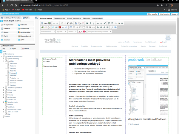
Task: Click the insert image icon
Action: 56,27
